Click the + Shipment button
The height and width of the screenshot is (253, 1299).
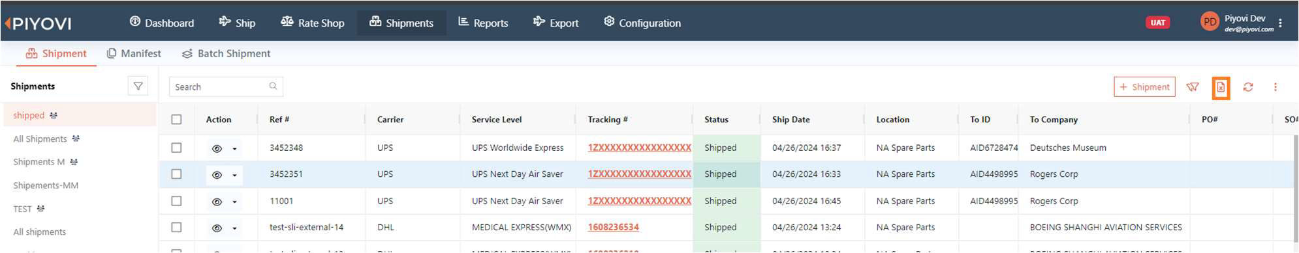click(x=1144, y=87)
